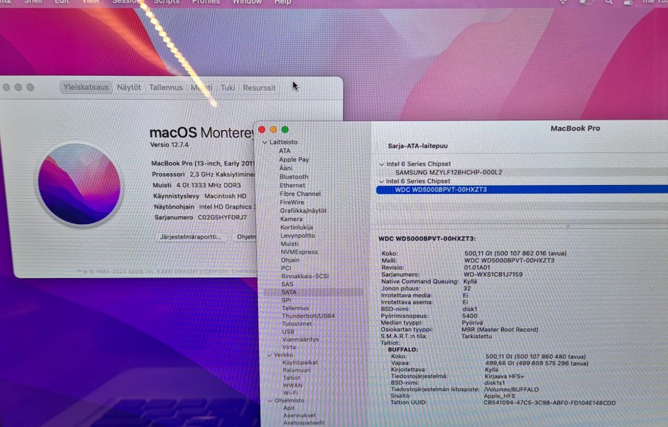Viewport: 668px width, 427px height.
Task: Select Ääni in the sidebar
Action: tap(286, 168)
